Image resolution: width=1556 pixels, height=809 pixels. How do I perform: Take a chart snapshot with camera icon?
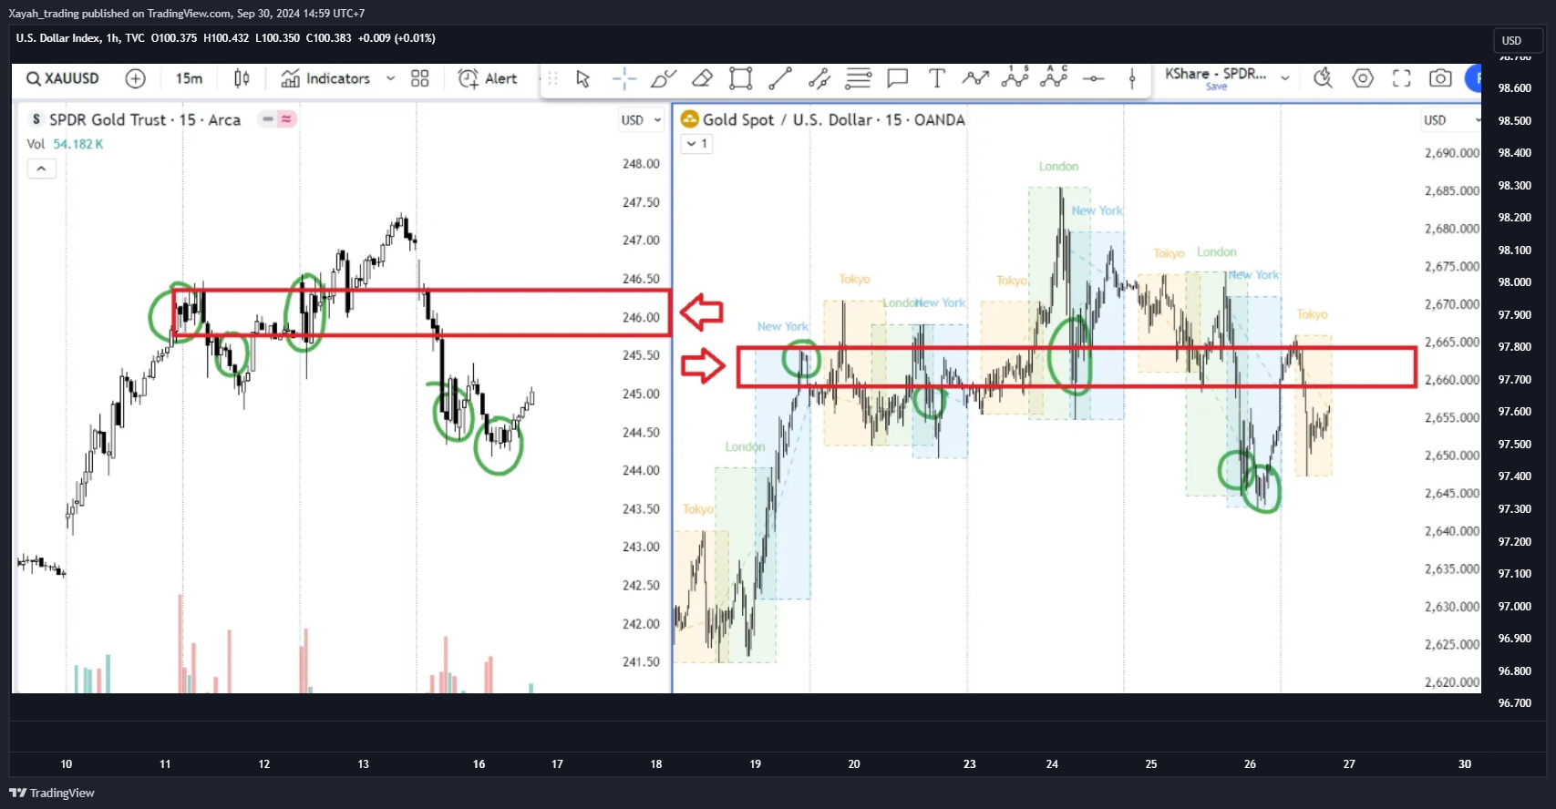coord(1440,78)
